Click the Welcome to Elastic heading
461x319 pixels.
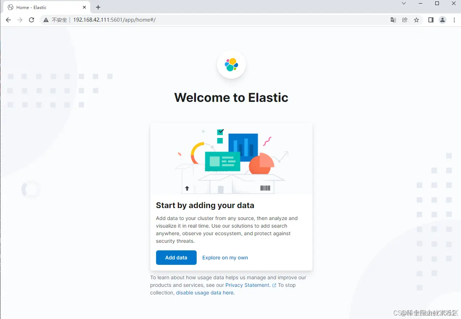pos(231,98)
